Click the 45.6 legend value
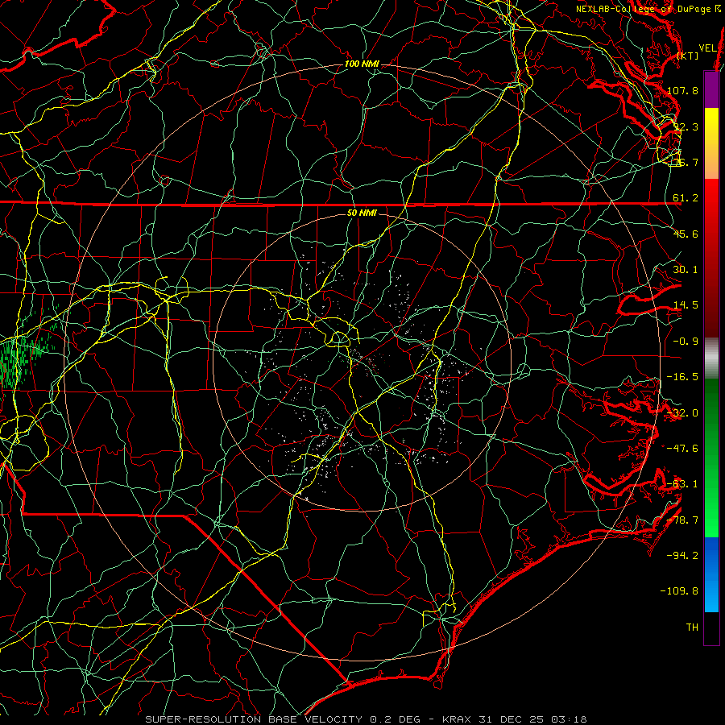 click(686, 234)
